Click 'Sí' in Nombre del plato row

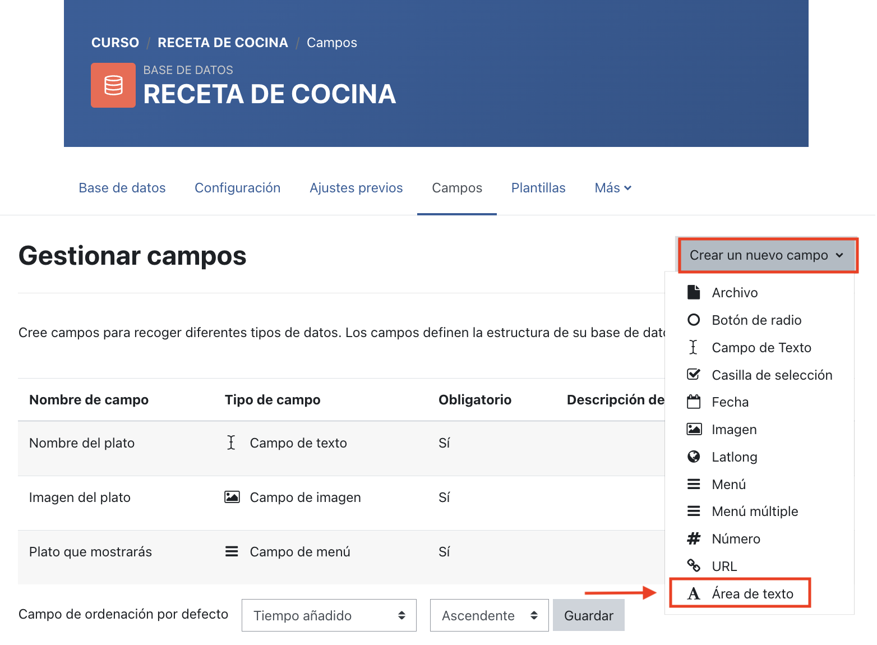444,443
